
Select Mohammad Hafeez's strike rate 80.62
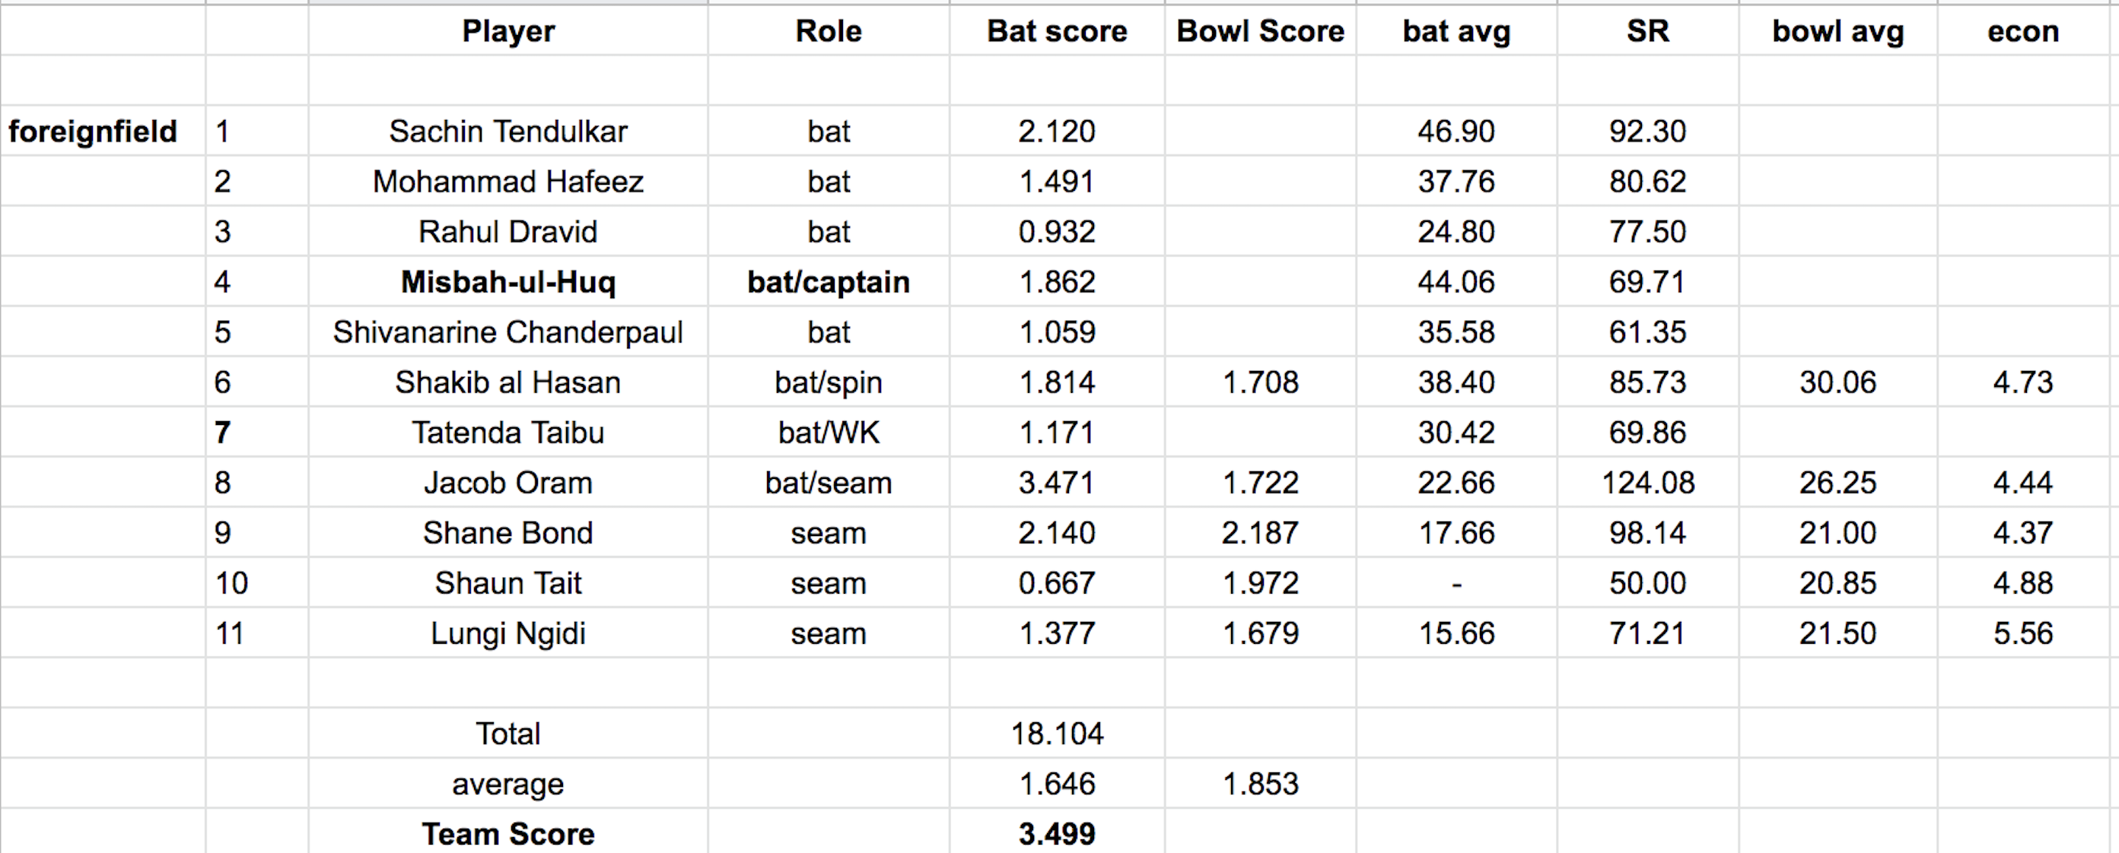pyautogui.click(x=1647, y=182)
